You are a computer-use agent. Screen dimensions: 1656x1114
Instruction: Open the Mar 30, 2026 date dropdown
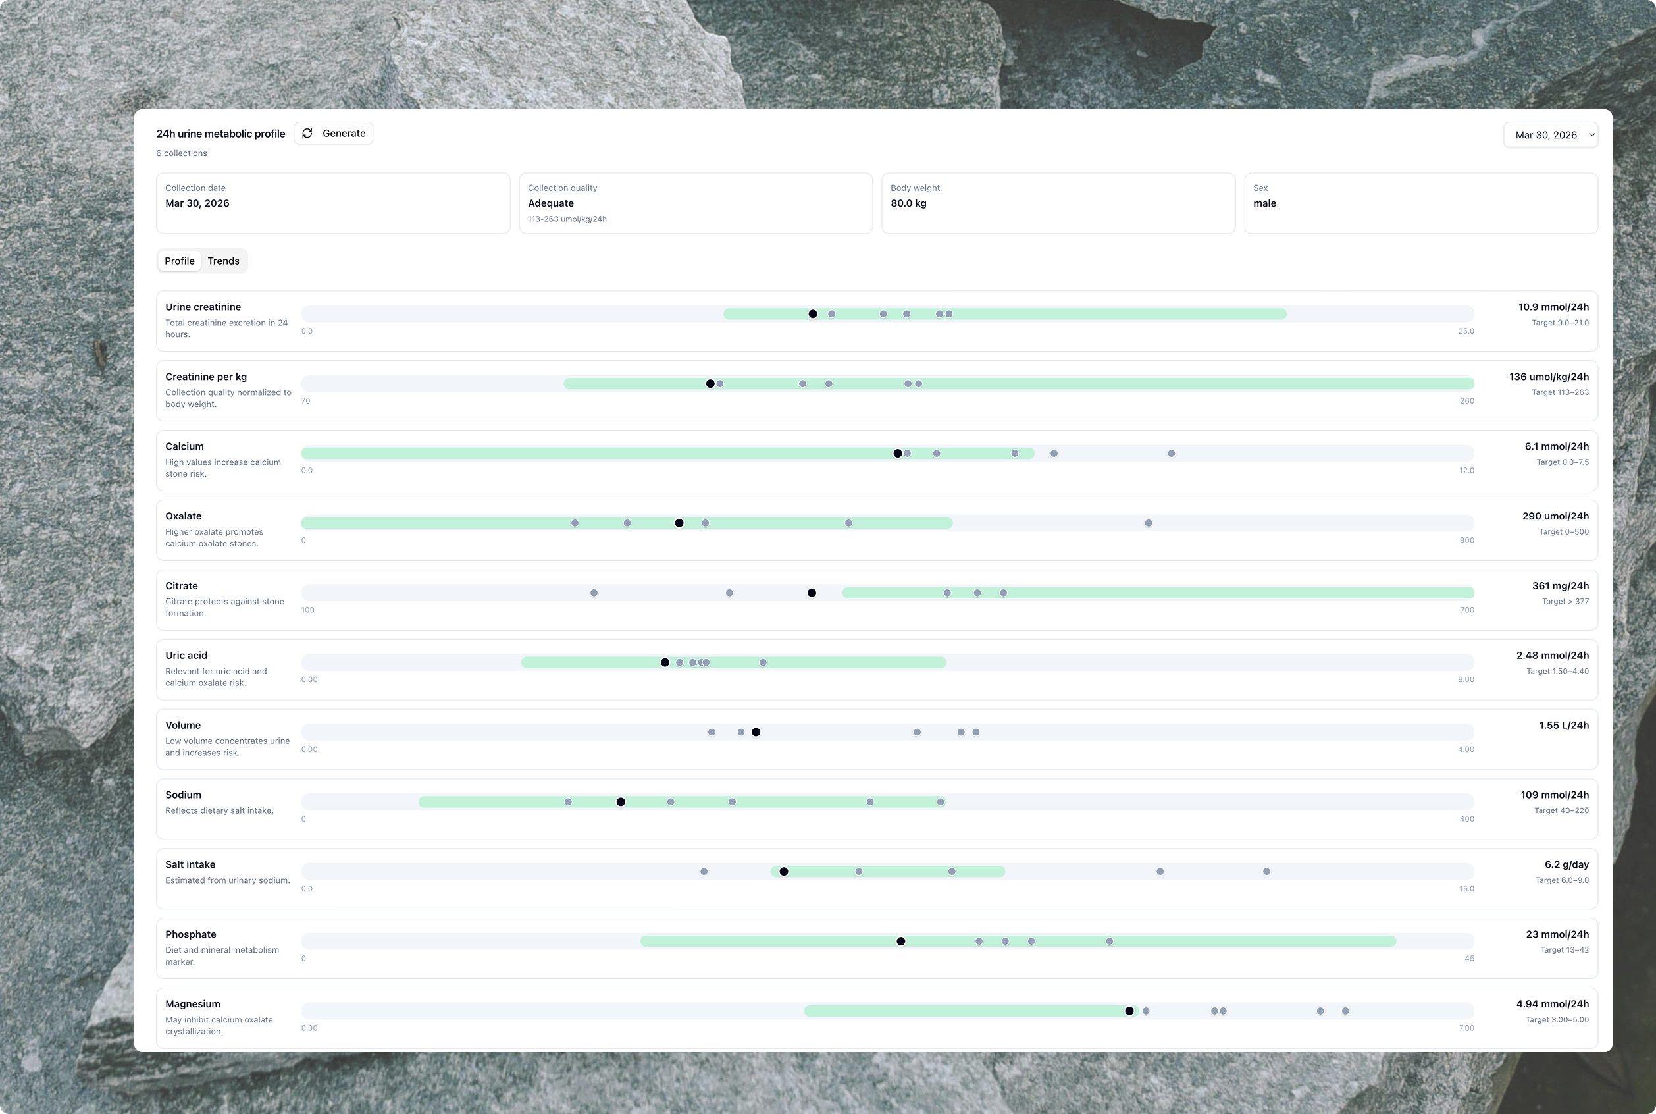coord(1550,135)
